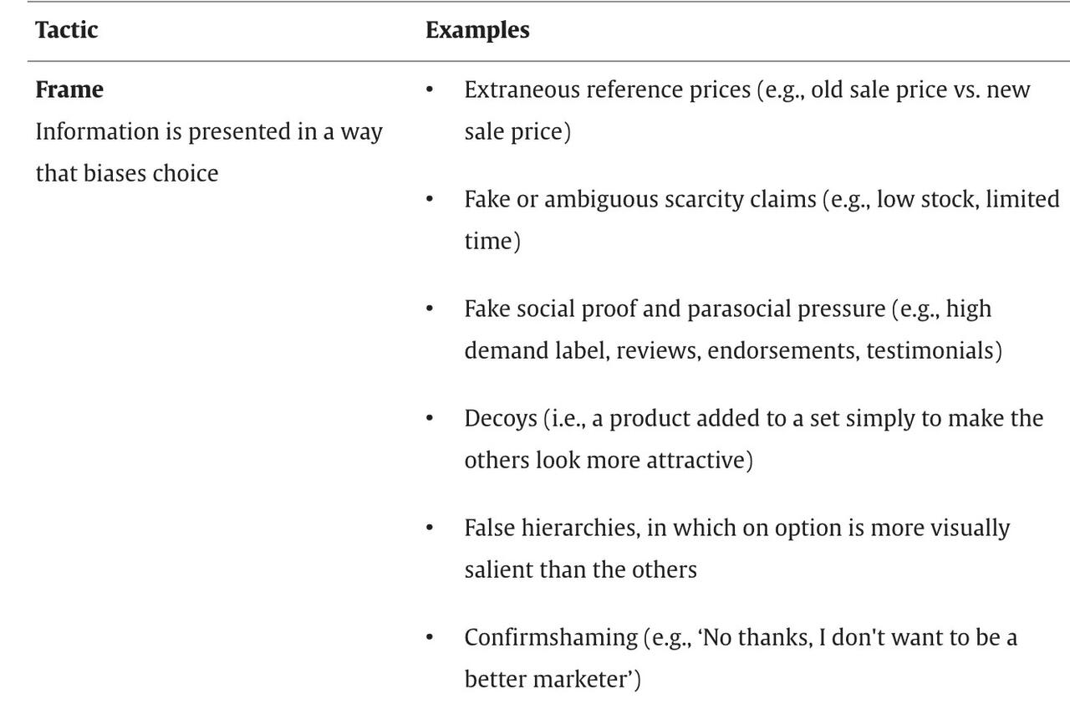Click the 'Extraneous reference prices' line
Image resolution: width=1070 pixels, height=725 pixels.
click(x=747, y=89)
